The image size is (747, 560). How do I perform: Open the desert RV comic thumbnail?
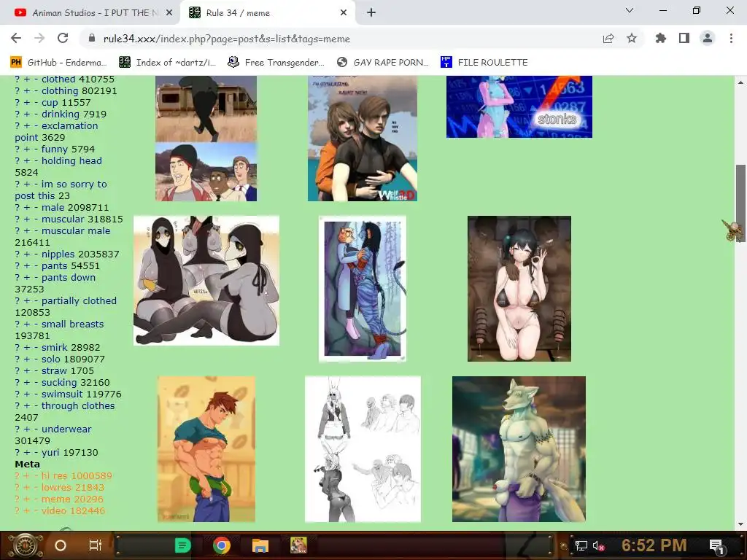tap(206, 138)
